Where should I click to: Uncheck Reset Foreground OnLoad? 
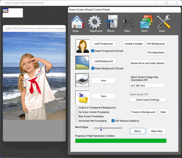(93, 51)
